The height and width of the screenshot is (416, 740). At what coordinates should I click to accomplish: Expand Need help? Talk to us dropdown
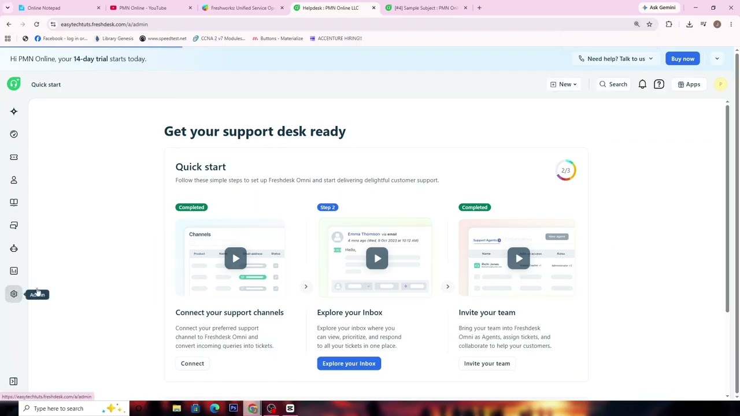tap(616, 59)
